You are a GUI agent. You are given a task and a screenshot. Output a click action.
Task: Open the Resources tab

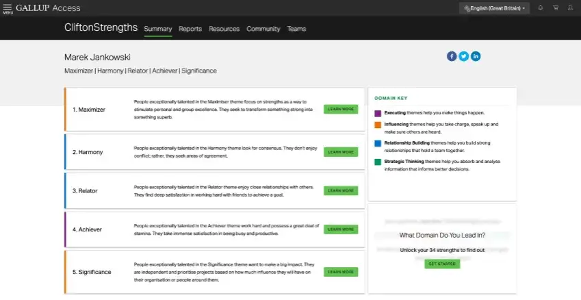[224, 29]
